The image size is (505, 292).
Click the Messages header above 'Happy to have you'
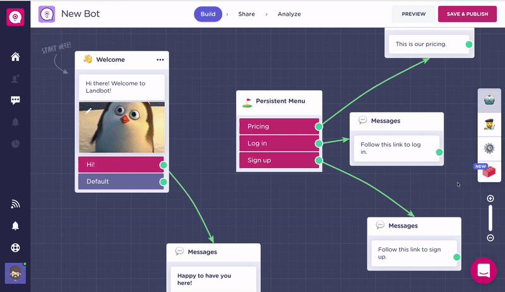click(x=202, y=252)
